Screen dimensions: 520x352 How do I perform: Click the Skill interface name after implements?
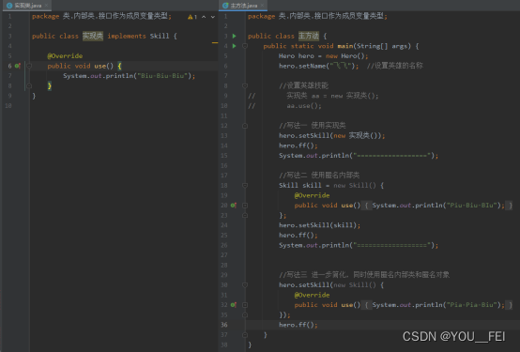click(x=160, y=36)
